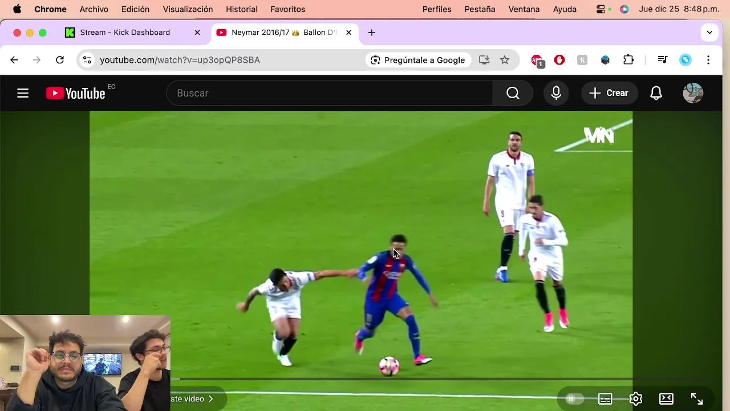730x411 pixels.
Task: Open a new tab with plus button
Action: click(x=371, y=33)
